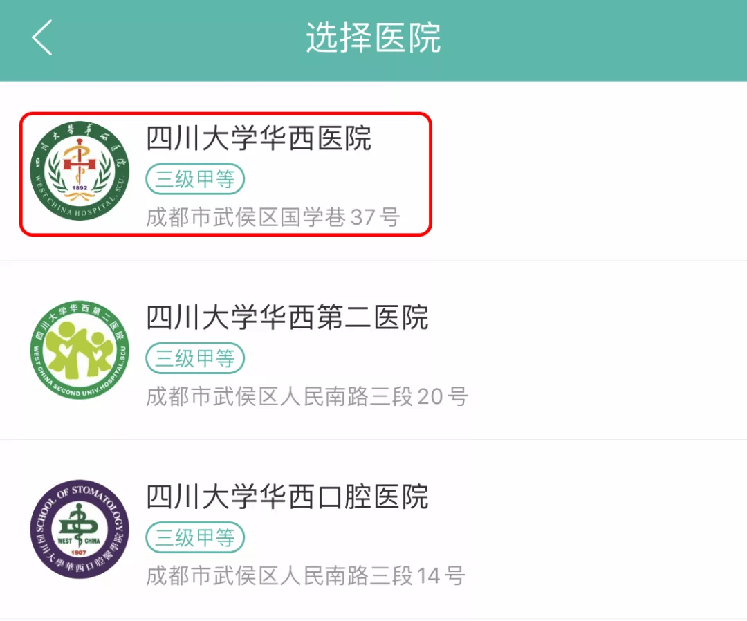
Task: Tap the 三级甲等 badge under 华西口腔医院
Action: [x=195, y=537]
